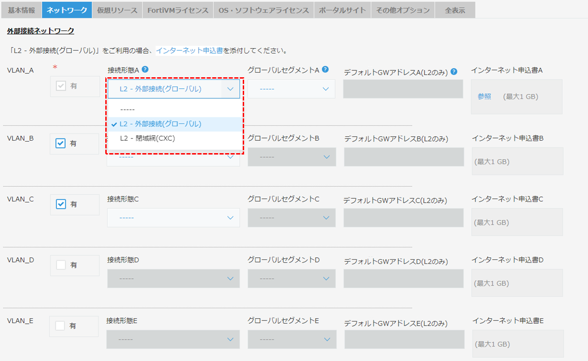Image resolution: width=588 pixels, height=361 pixels.
Task: Select L2 - 外部接続(グローバル) option in list
Action: [x=174, y=124]
